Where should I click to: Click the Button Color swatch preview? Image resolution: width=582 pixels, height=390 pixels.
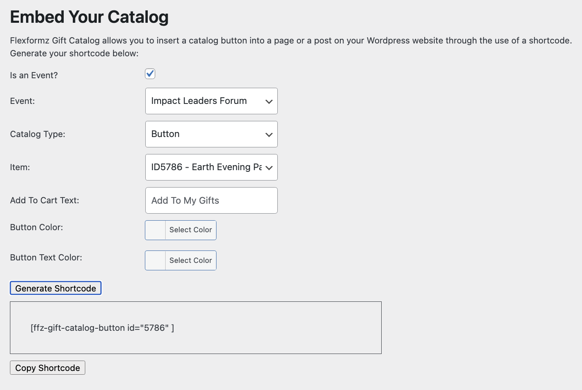tap(156, 230)
